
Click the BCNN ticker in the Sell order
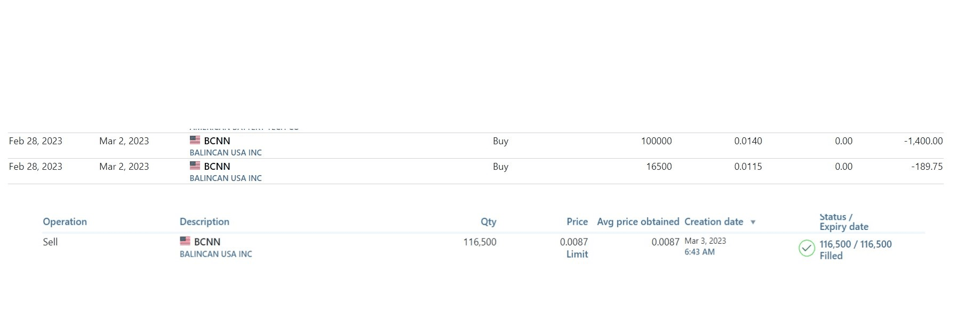point(207,242)
